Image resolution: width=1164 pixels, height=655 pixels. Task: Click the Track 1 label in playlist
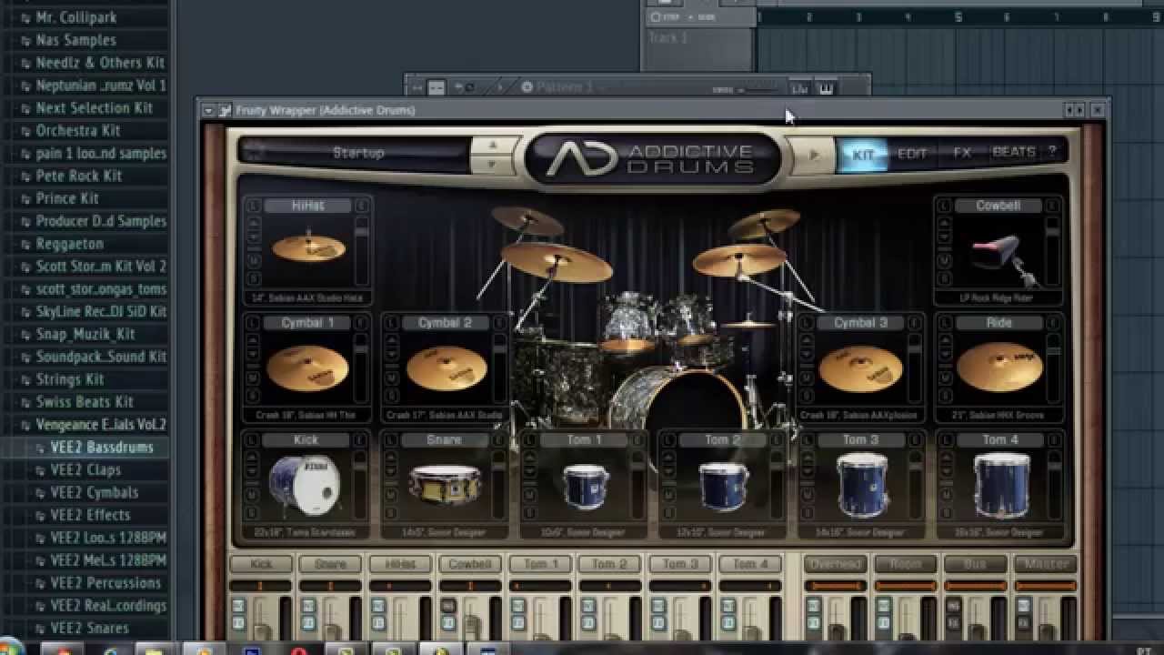point(667,38)
